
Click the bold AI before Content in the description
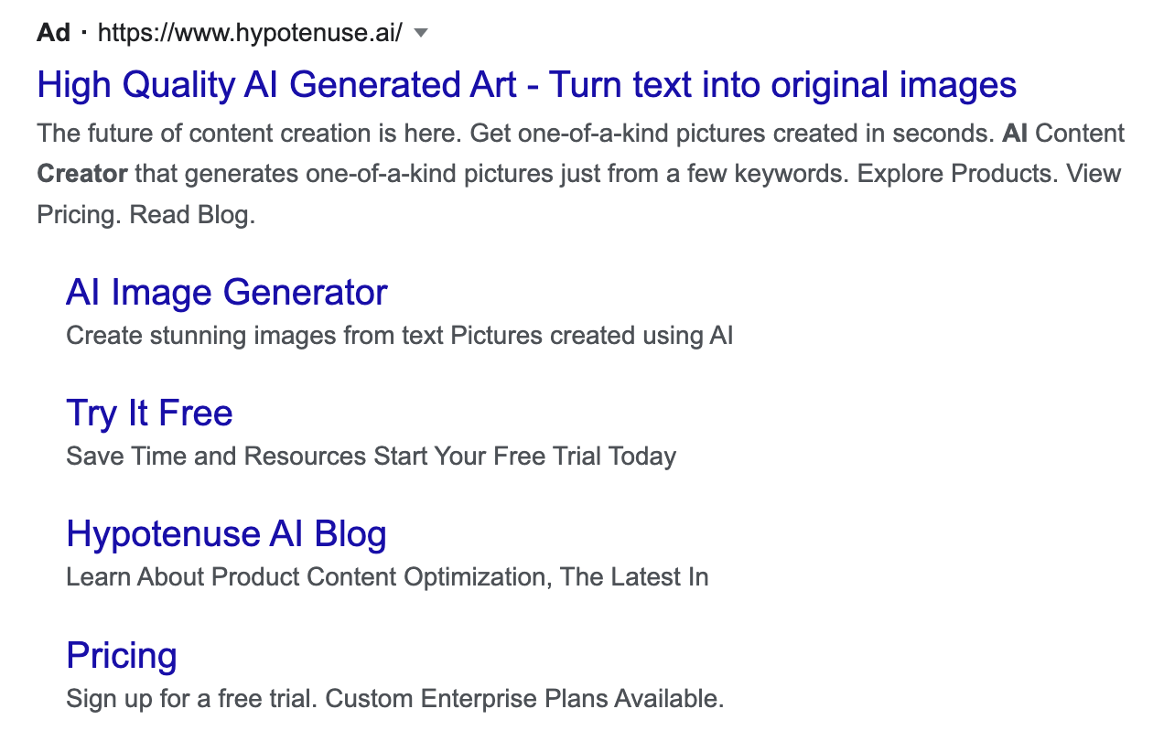(1015, 134)
